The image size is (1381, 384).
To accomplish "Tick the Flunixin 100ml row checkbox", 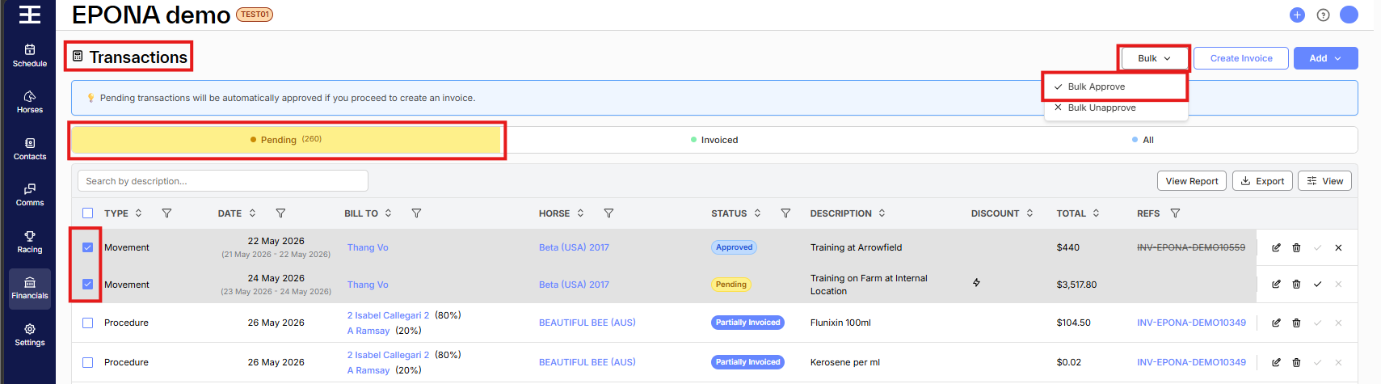I will [x=87, y=323].
